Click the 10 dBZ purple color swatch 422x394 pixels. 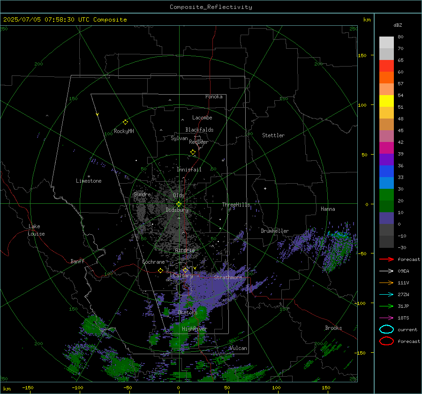click(x=386, y=218)
